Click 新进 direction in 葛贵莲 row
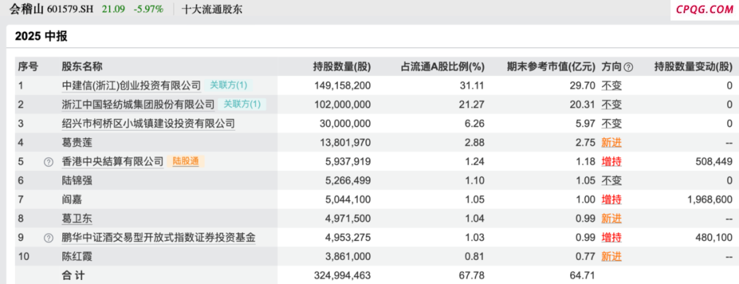Image resolution: width=739 pixels, height=284 pixels. pyautogui.click(x=611, y=143)
